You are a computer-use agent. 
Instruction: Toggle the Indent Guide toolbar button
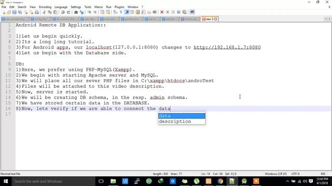click(x=127, y=12)
